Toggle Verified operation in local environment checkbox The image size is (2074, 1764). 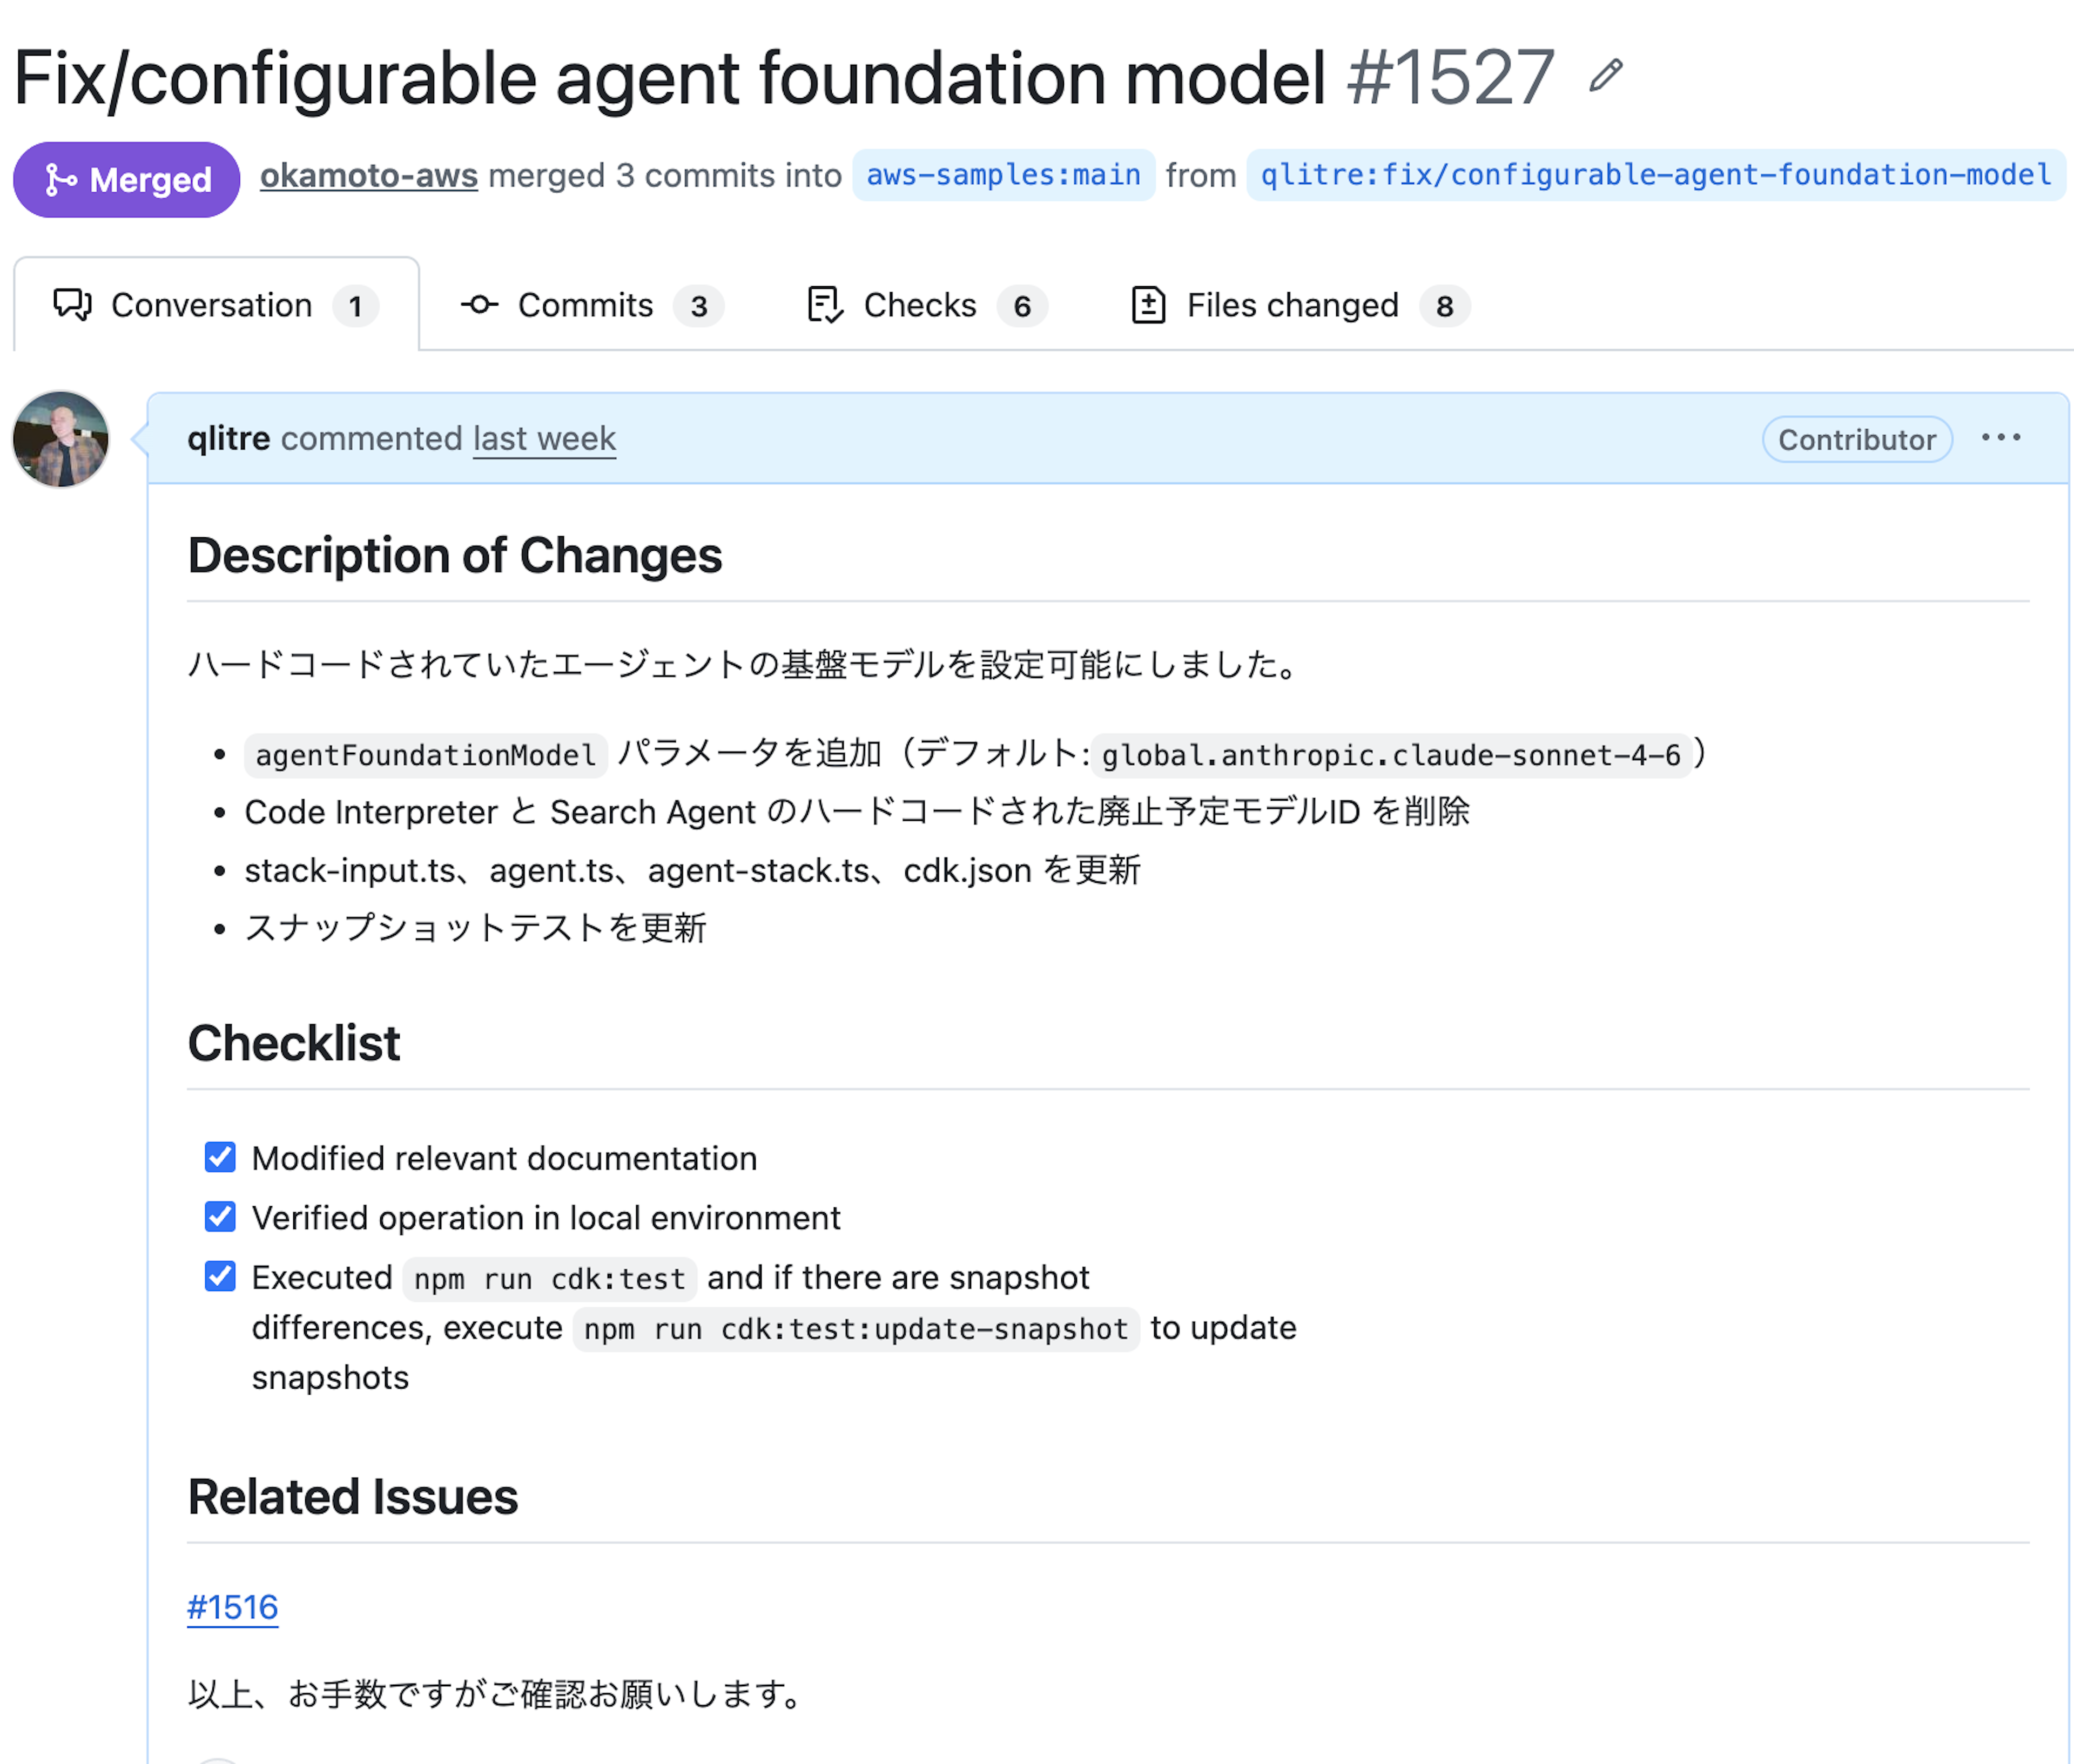[x=220, y=1217]
